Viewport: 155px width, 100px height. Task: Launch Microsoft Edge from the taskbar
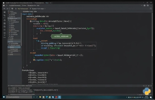click(x=47, y=97)
